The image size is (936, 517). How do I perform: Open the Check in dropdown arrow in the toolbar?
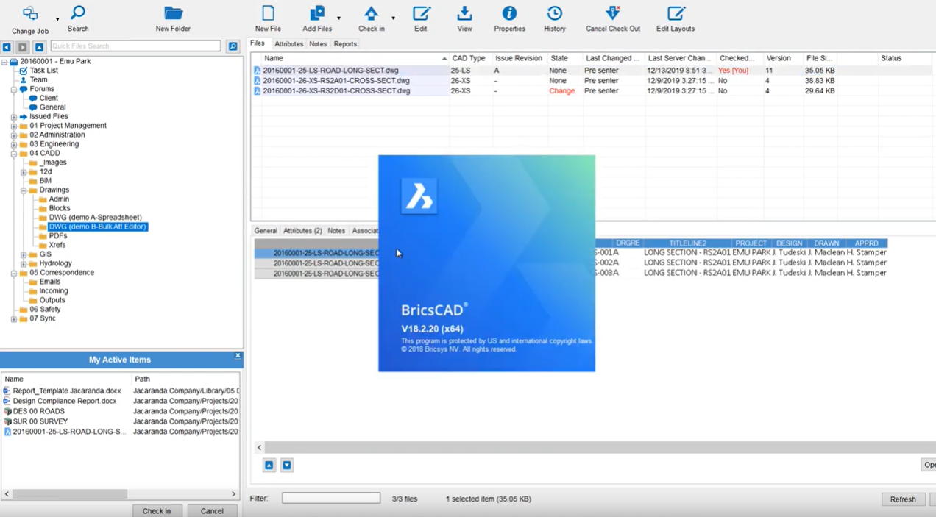[393, 18]
